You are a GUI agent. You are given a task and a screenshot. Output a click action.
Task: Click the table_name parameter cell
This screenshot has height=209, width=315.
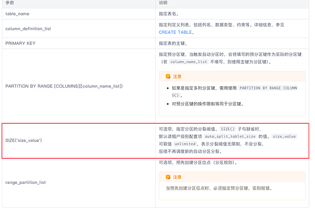coord(79,14)
